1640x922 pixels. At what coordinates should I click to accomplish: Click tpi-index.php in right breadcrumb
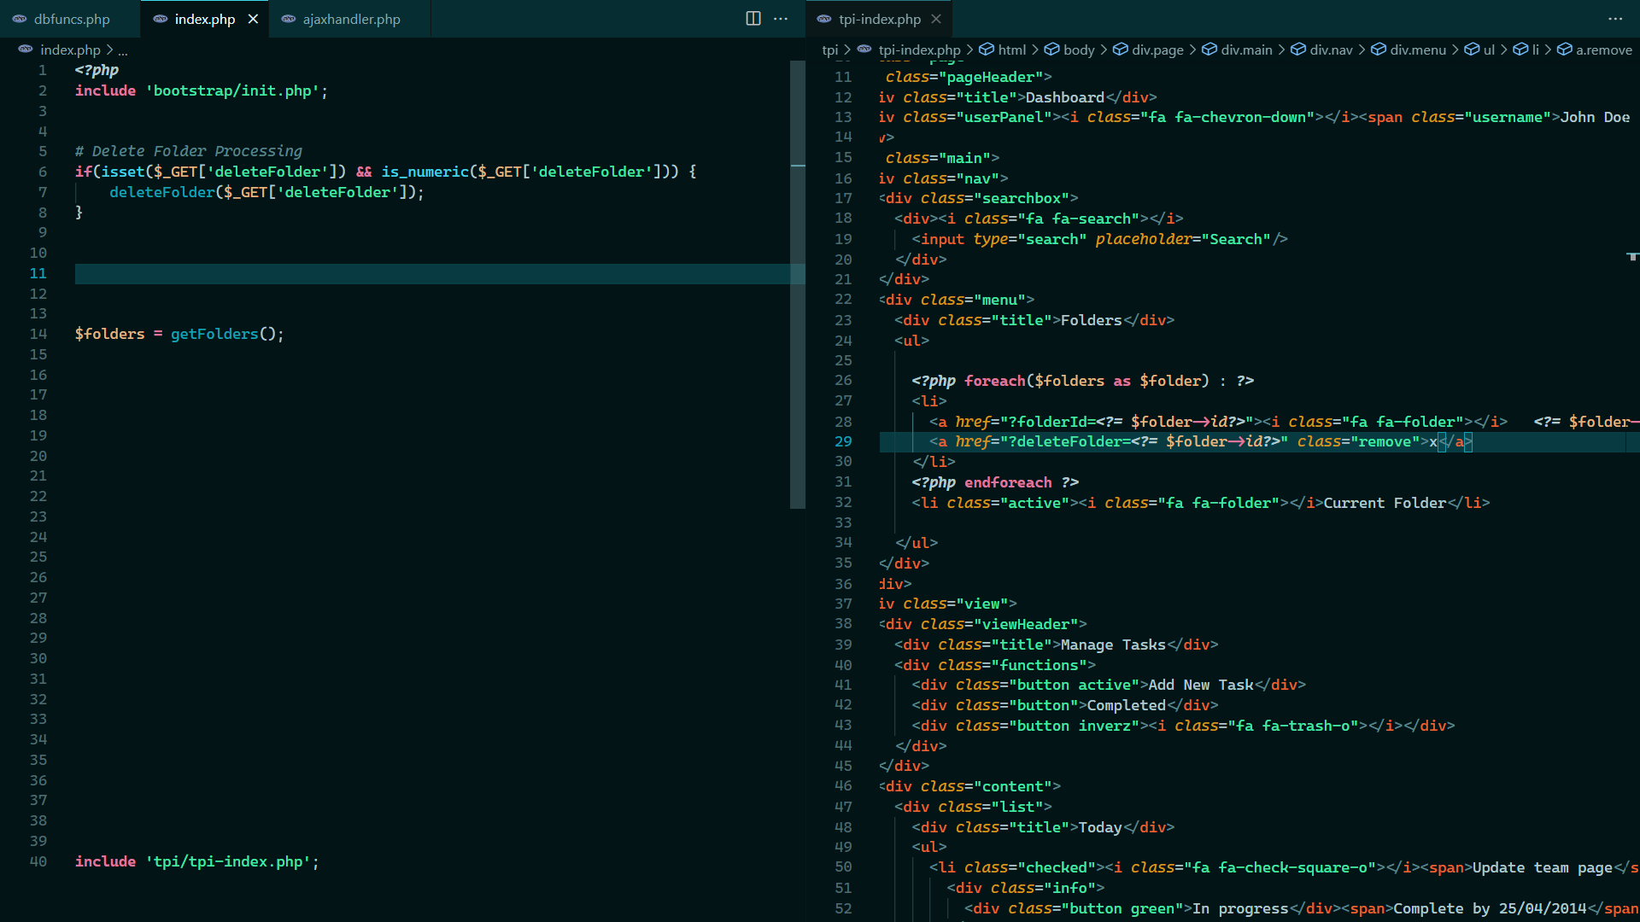pos(919,50)
